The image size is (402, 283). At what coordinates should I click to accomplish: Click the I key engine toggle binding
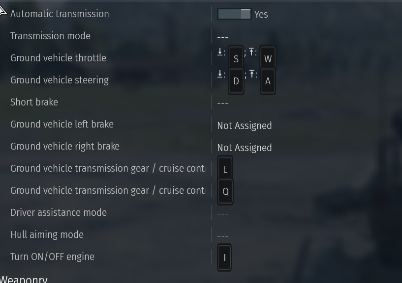(x=224, y=257)
